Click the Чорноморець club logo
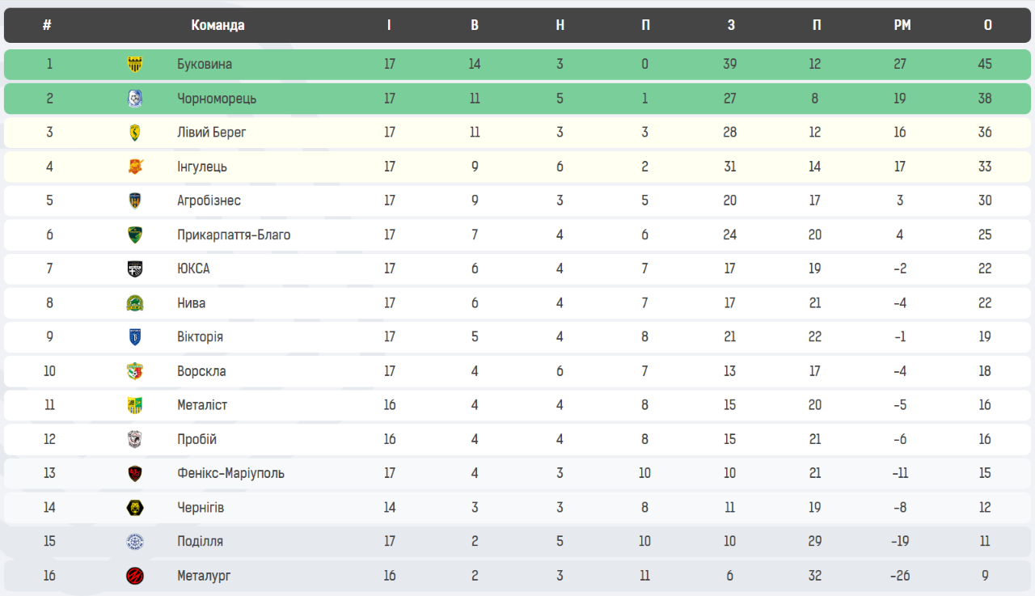 [135, 99]
